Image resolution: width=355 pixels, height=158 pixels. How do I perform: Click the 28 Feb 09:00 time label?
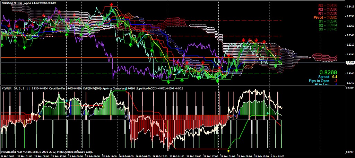click(245, 156)
